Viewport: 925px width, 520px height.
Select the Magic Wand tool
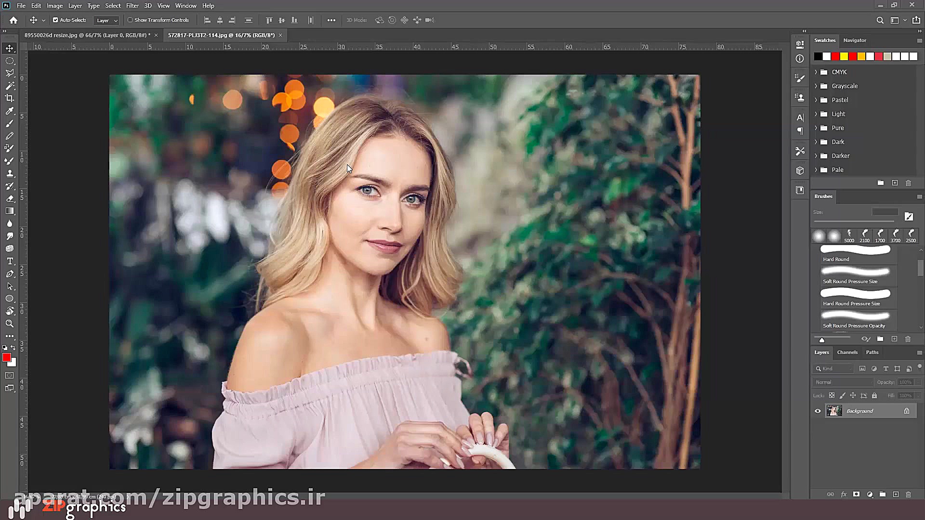(x=10, y=86)
